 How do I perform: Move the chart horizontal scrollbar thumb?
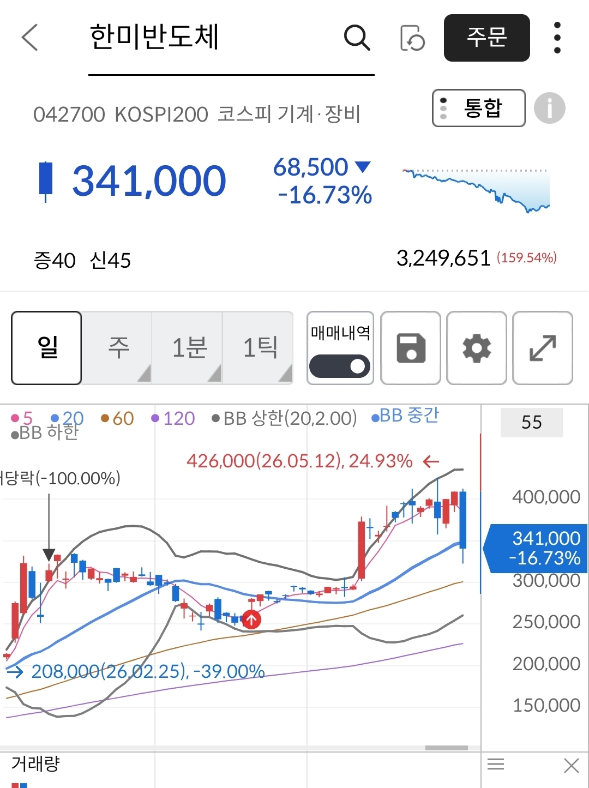click(446, 748)
